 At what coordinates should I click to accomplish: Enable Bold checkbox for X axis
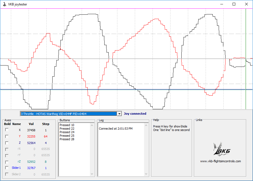pyautogui.click(x=7, y=130)
